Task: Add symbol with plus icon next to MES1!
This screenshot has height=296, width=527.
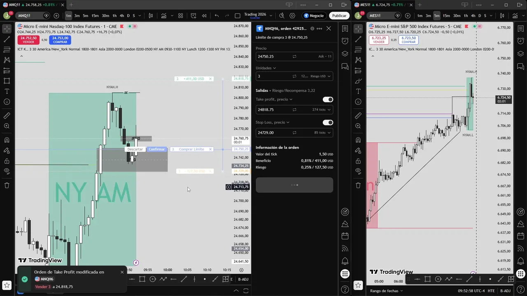Action: (407, 16)
